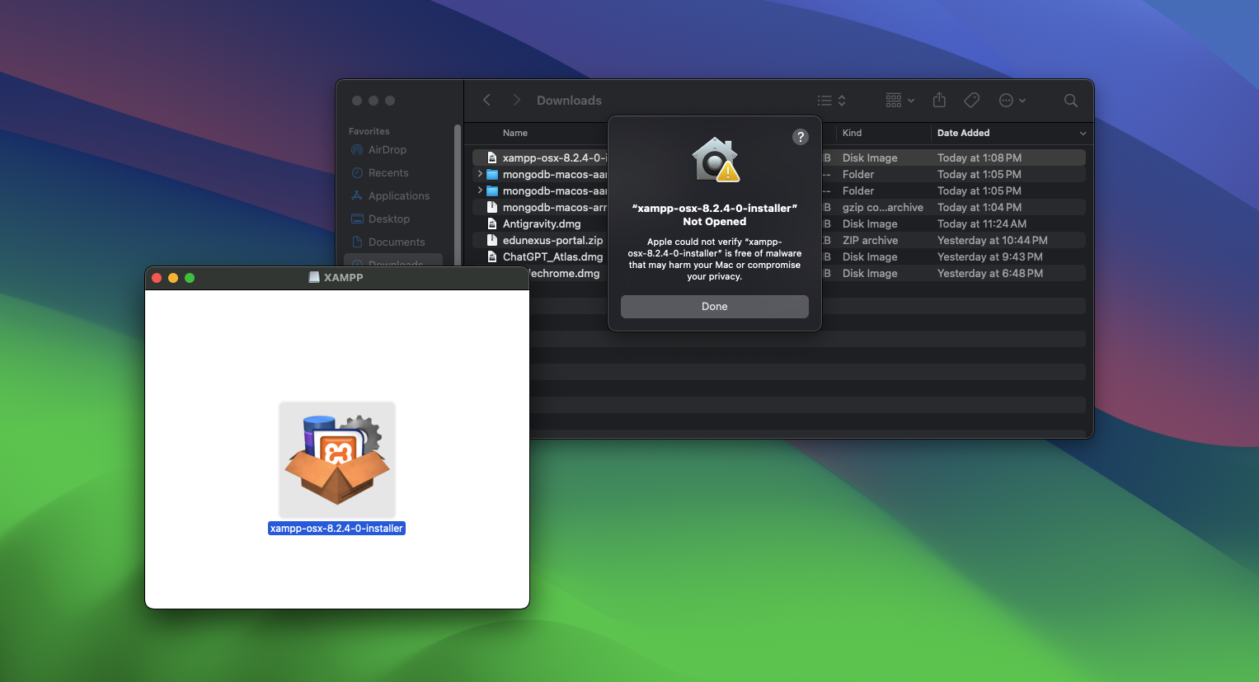Click the Finder back arrow
This screenshot has width=1259, height=682.
tap(486, 101)
